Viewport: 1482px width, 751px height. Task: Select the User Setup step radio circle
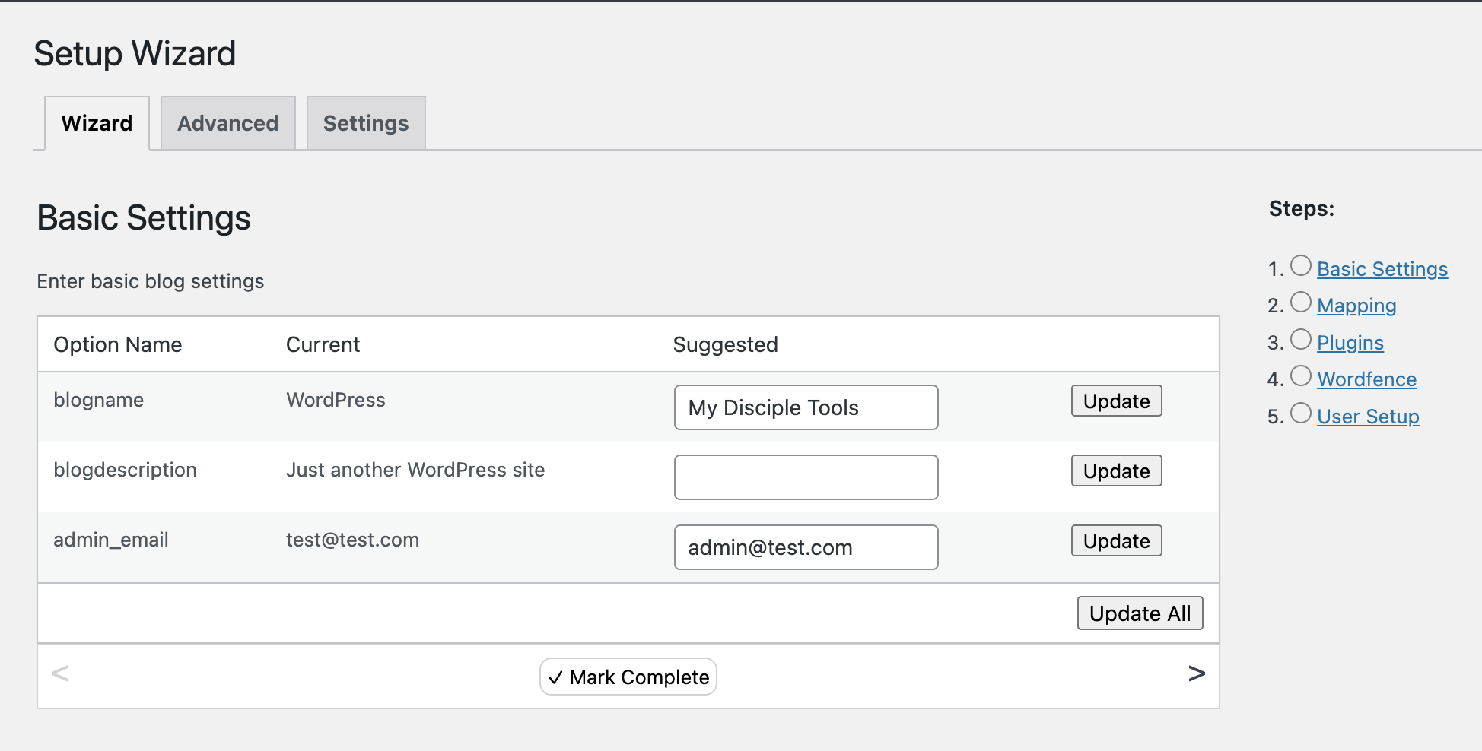pos(1301,413)
